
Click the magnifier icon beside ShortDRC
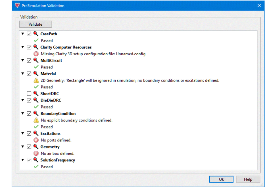(36, 93)
